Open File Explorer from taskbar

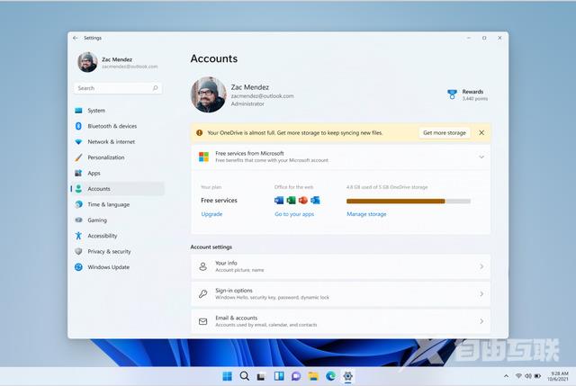pyautogui.click(x=313, y=376)
